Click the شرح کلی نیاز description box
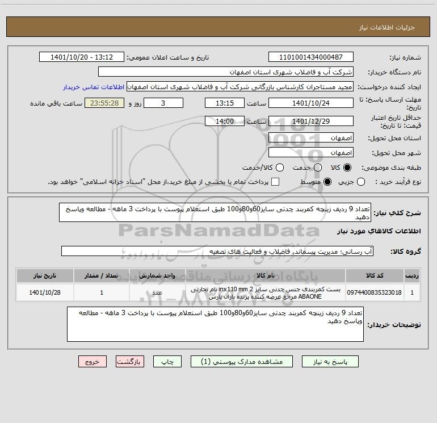The image size is (437, 423). [x=215, y=212]
